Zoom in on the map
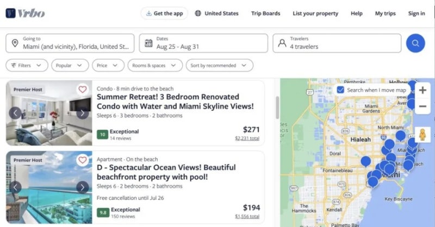435x227 pixels. (x=422, y=90)
